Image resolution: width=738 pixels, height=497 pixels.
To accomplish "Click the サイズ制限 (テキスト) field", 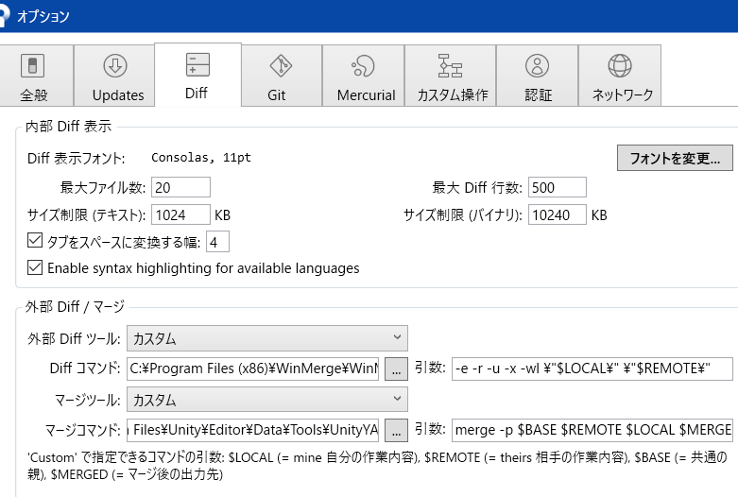I will click(x=180, y=214).
